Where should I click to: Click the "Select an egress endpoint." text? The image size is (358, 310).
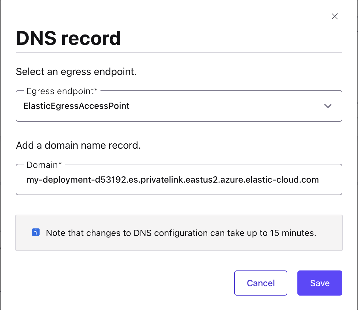76,72
